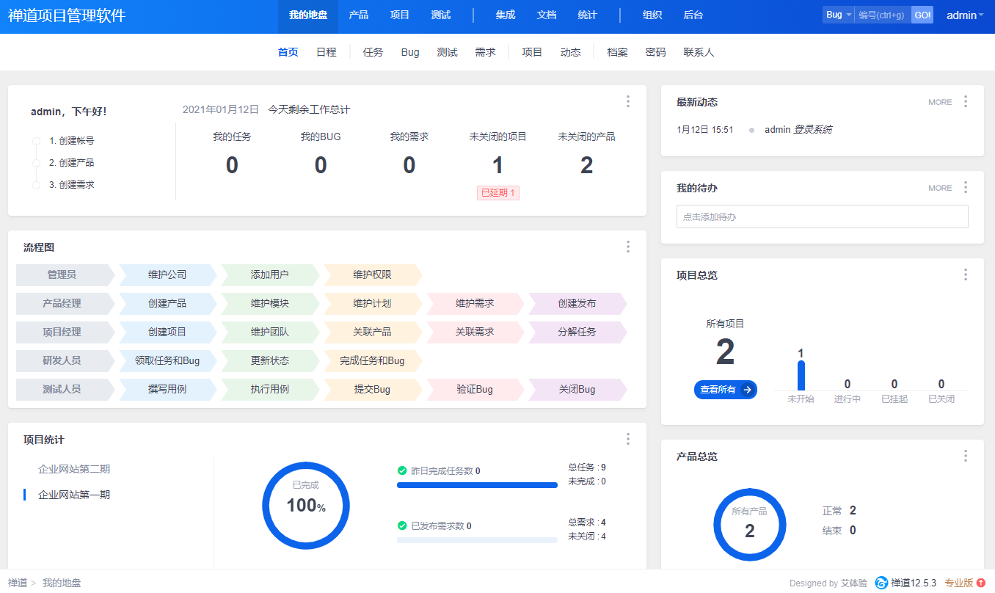Open the 产品总览 panel's three-dot menu

[965, 456]
